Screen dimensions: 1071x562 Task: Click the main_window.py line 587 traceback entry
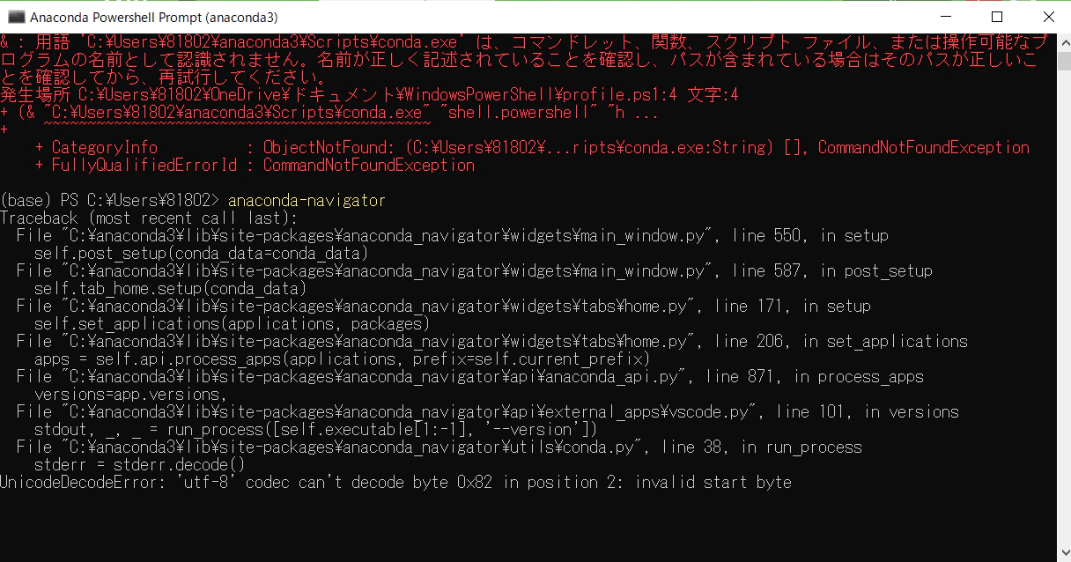[474, 270]
